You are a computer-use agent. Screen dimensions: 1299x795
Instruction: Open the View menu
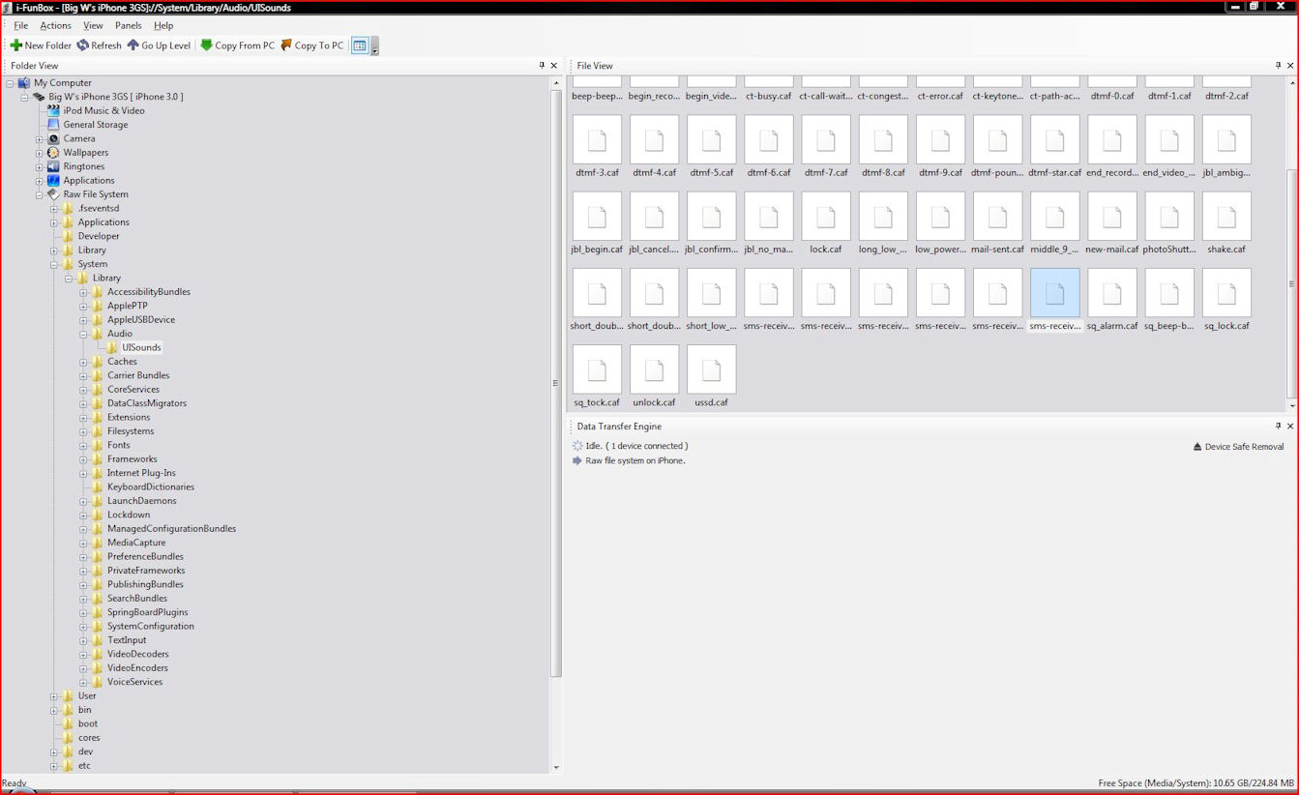93,25
